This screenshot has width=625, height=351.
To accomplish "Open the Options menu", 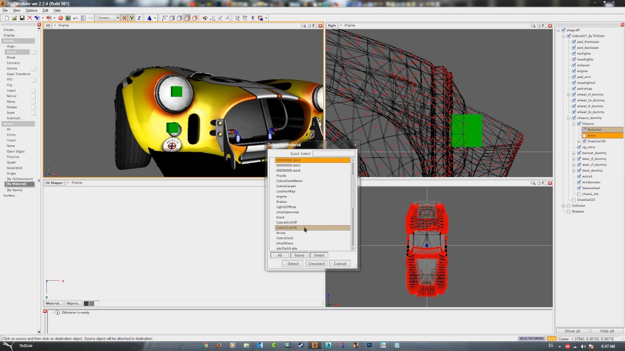I will (31, 10).
